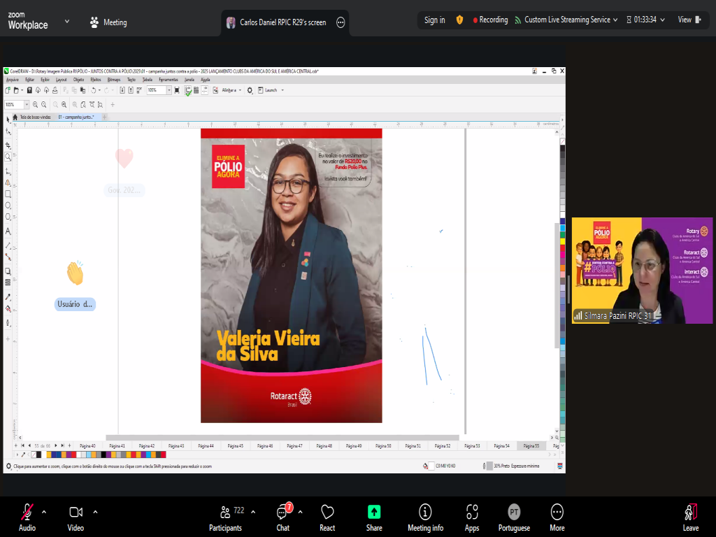Open the Zoom Workplace dropdown menu

(67, 22)
